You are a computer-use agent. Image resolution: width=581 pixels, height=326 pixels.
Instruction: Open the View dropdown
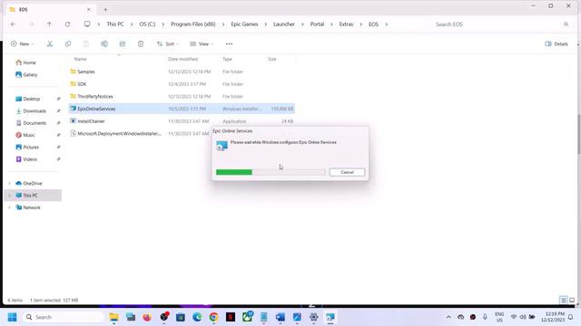pos(202,44)
